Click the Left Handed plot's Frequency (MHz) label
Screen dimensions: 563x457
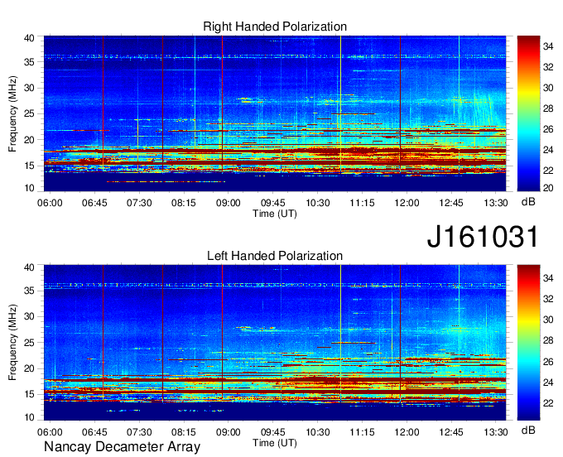tap(12, 343)
